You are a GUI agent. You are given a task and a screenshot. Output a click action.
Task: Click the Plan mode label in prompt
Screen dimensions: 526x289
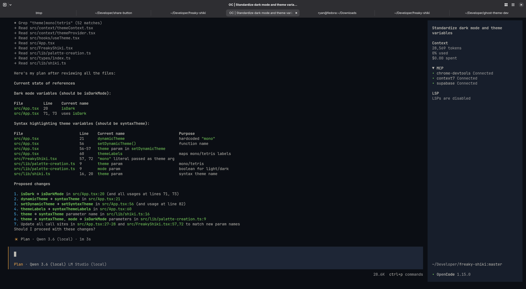click(18, 264)
